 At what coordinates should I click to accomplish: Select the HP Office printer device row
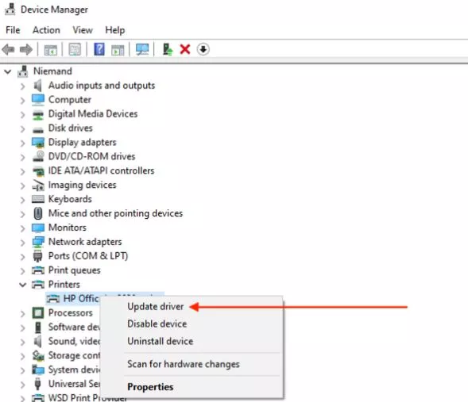pyautogui.click(x=104, y=298)
